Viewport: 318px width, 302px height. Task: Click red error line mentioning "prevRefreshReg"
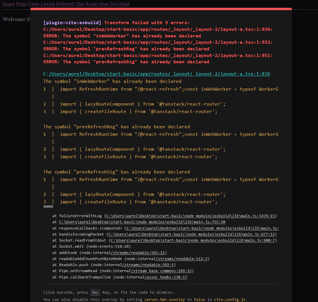pos(126,49)
